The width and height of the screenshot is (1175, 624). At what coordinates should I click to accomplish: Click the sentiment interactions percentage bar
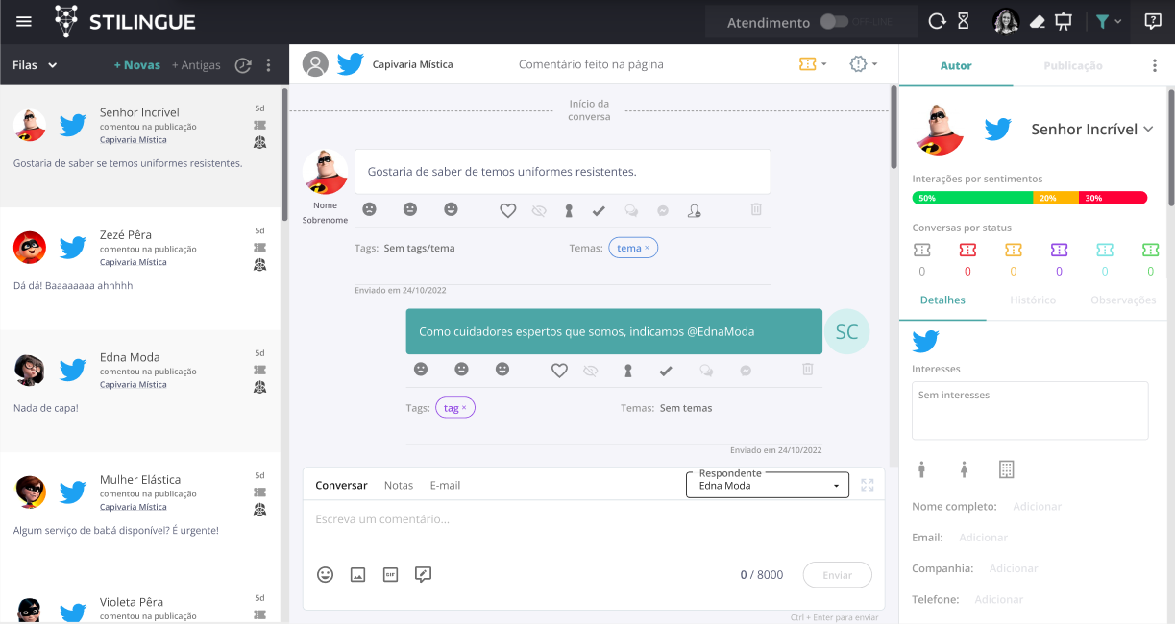coord(1030,198)
